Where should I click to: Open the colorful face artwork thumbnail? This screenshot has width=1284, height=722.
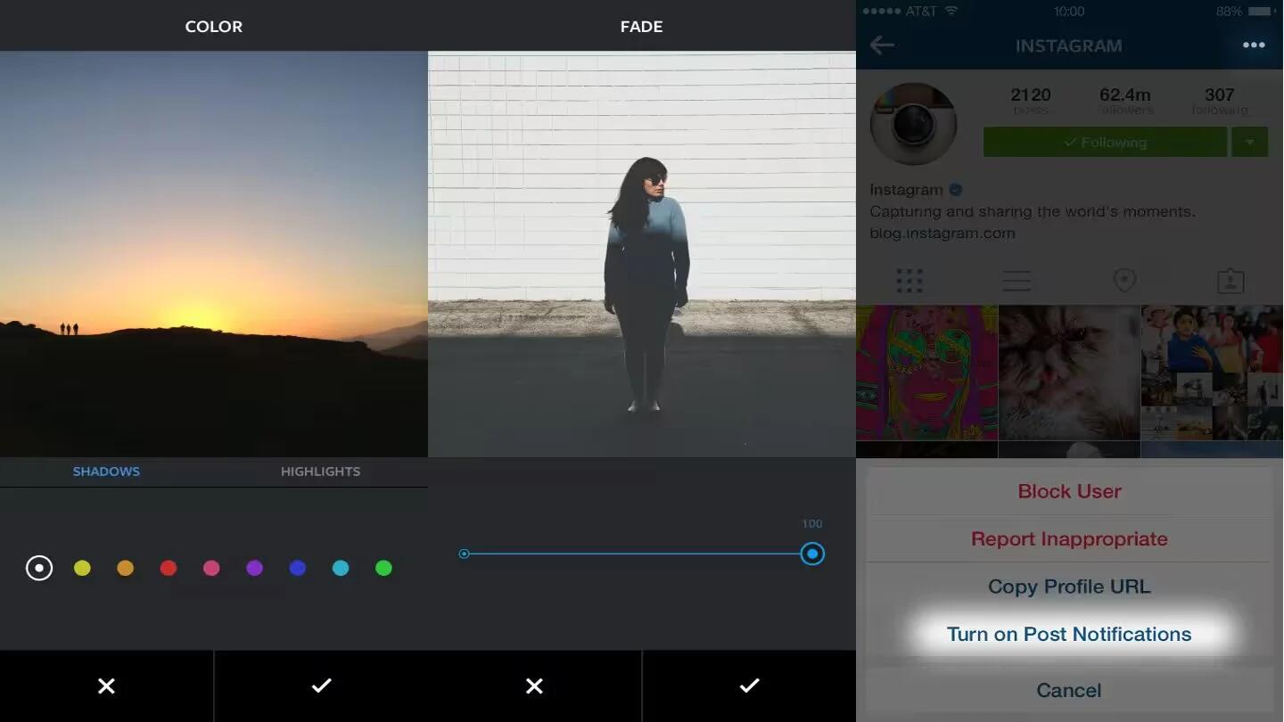[x=926, y=373]
